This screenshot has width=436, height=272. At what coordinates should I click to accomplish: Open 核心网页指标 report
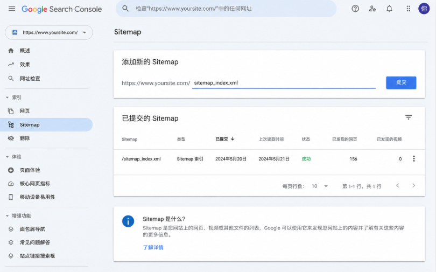(x=35, y=184)
